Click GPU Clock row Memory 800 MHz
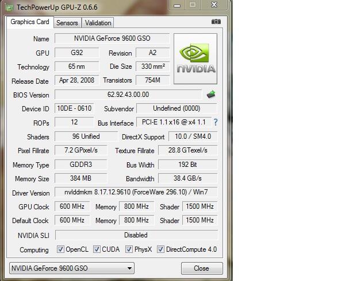 pyautogui.click(x=136, y=206)
